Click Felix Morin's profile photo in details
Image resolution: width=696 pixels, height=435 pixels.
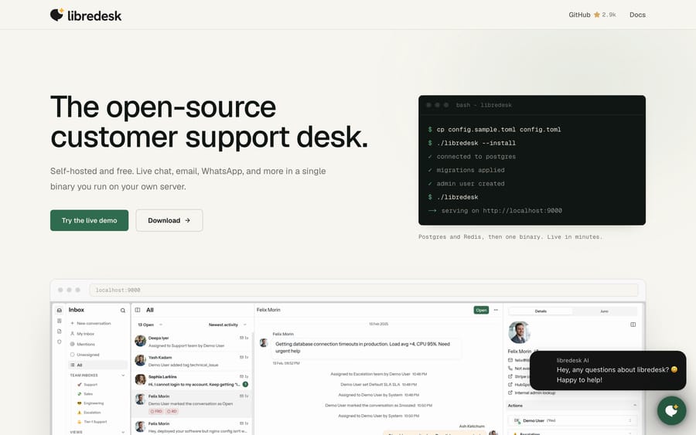519,332
